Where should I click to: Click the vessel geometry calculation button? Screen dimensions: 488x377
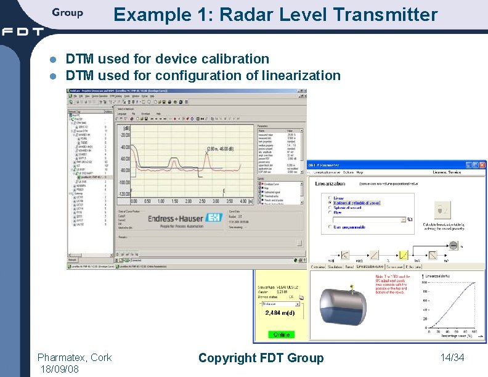tap(442, 210)
